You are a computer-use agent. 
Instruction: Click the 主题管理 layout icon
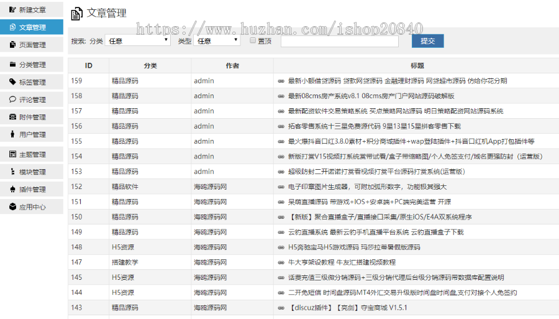pos(12,154)
